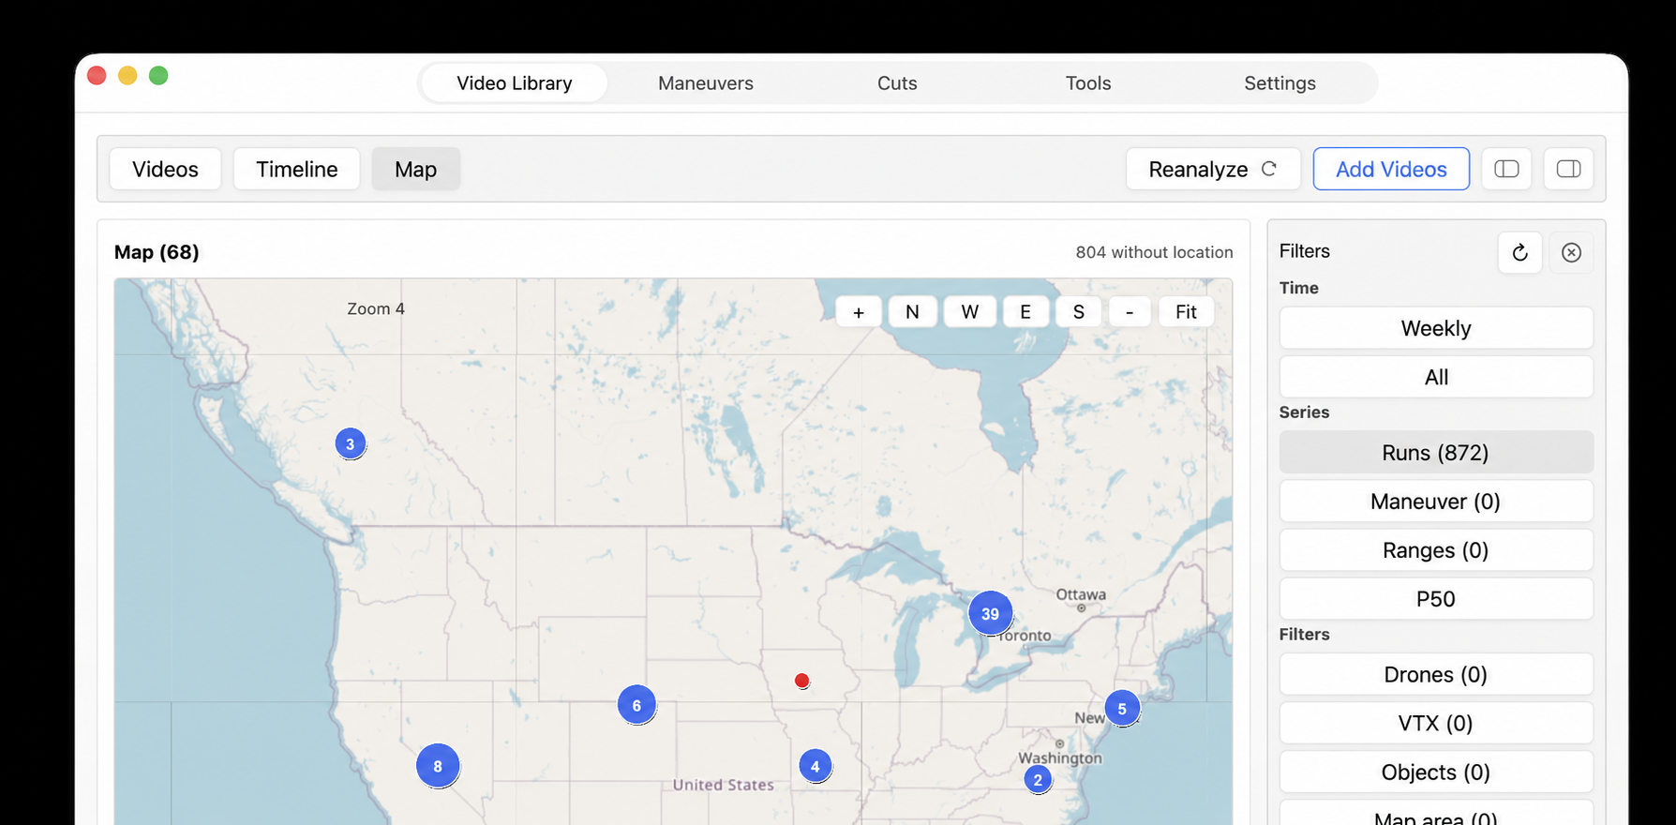Toggle the VTX (0) filter
The width and height of the screenshot is (1676, 825).
(x=1436, y=724)
